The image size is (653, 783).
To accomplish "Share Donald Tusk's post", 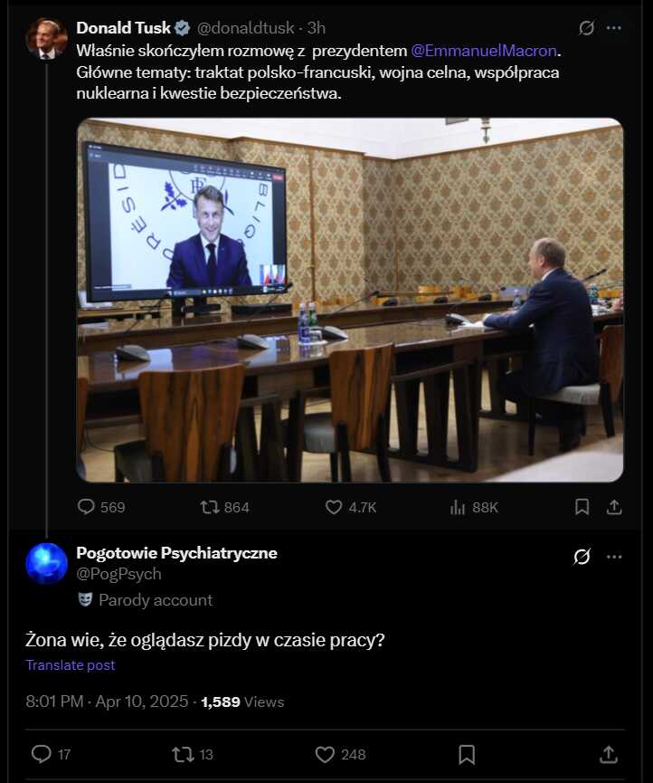I will pos(614,507).
